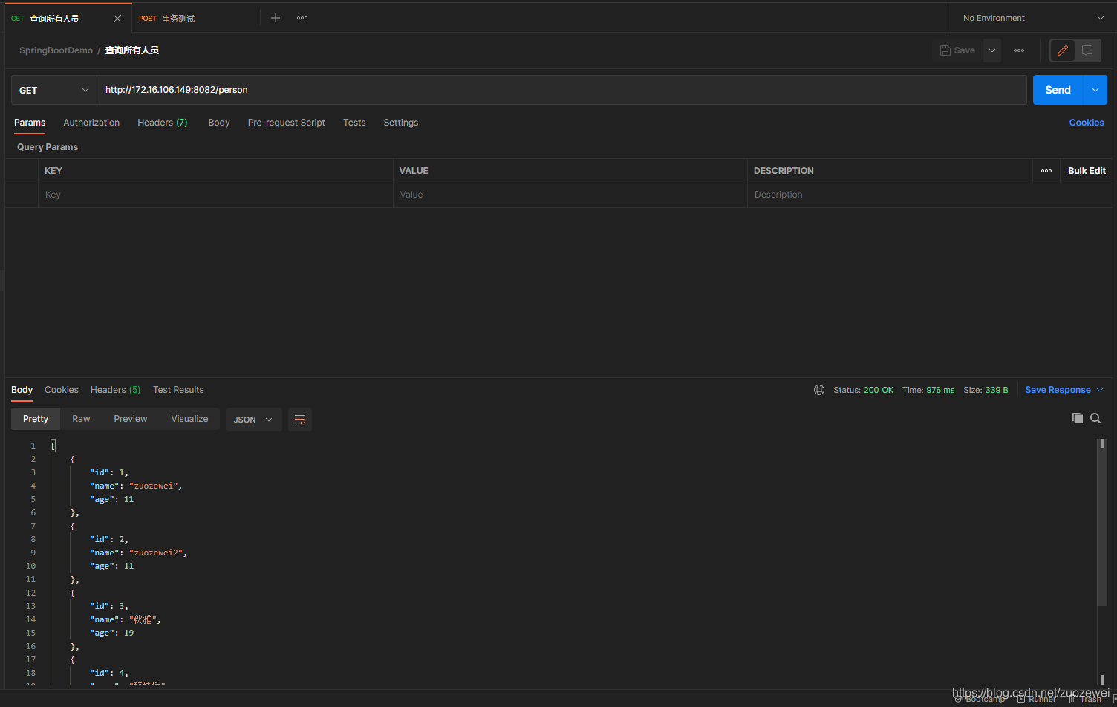Search response body magnifier icon

click(x=1095, y=418)
